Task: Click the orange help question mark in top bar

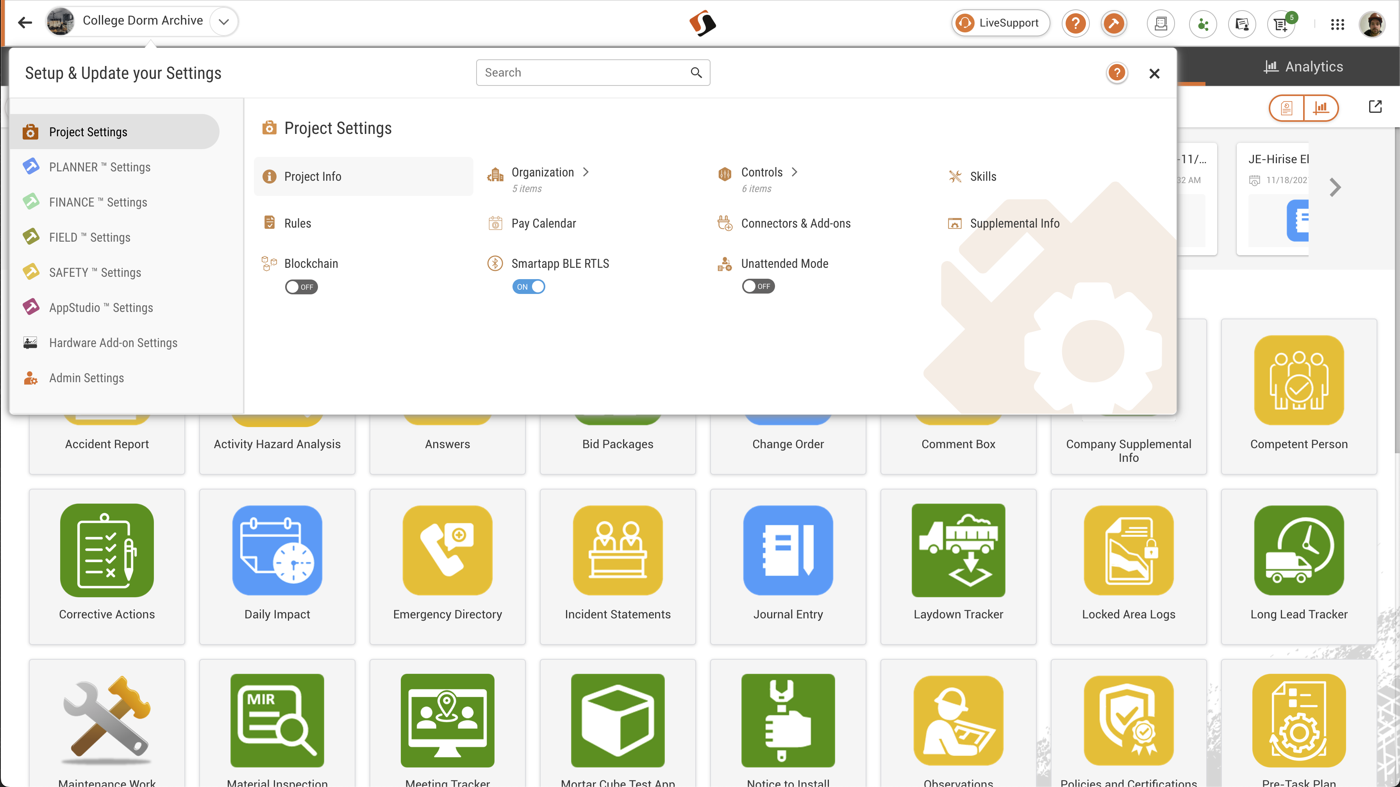Action: pos(1075,23)
